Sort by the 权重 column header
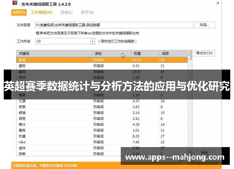Image resolution: width=234 pixels, height=169 pixels. point(146,54)
